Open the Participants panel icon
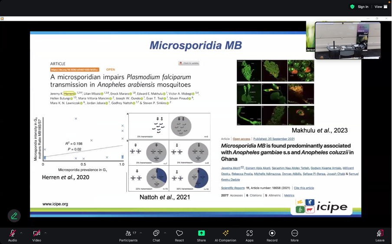Viewport: 392px width, 244px height. pyautogui.click(x=128, y=234)
